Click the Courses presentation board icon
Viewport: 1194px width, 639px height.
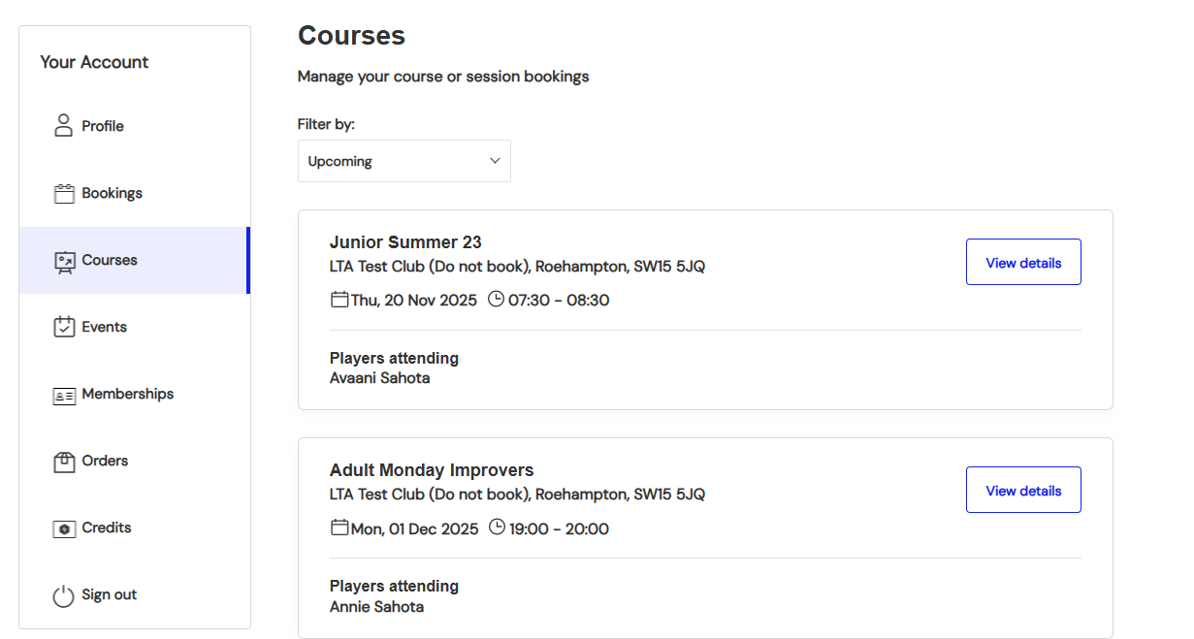(x=65, y=261)
